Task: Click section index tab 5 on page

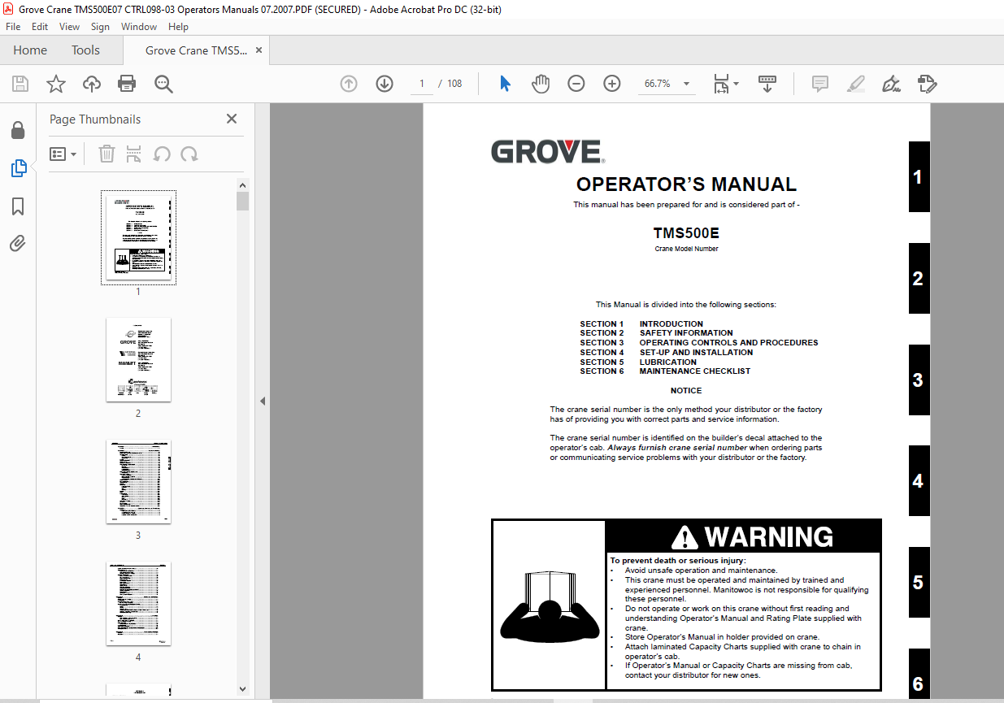Action: pyautogui.click(x=919, y=583)
